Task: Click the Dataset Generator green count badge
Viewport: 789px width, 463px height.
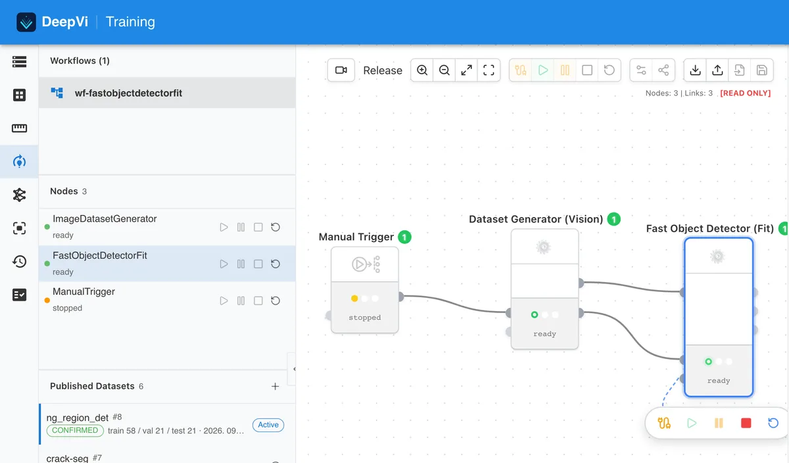Action: coord(613,219)
